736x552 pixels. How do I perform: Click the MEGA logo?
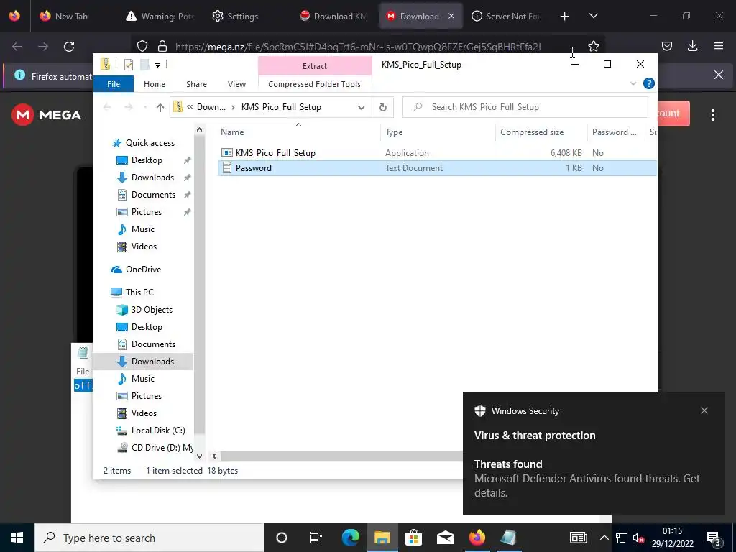[x=47, y=115]
